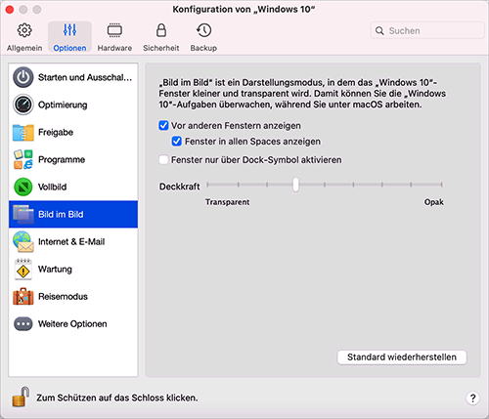Viewport: 489px width, 419px height.
Task: Close the window with red button
Action: (x=10, y=10)
